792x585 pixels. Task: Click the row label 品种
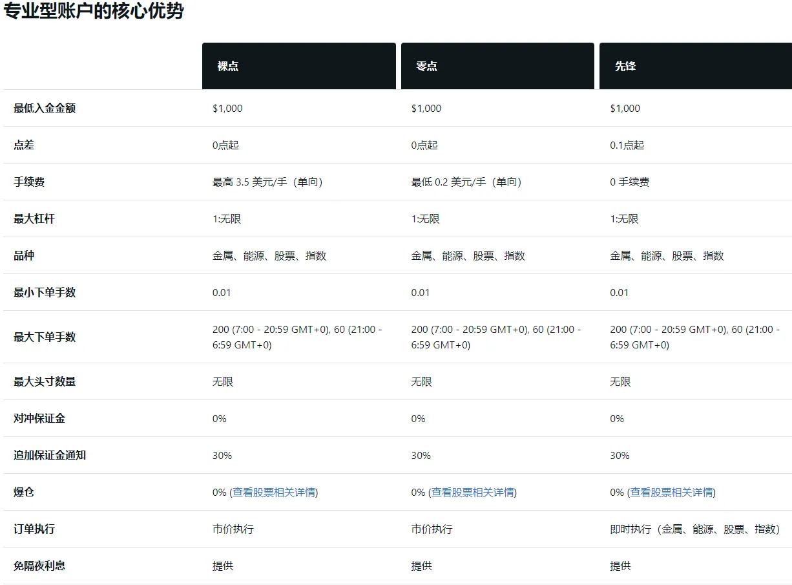point(24,255)
